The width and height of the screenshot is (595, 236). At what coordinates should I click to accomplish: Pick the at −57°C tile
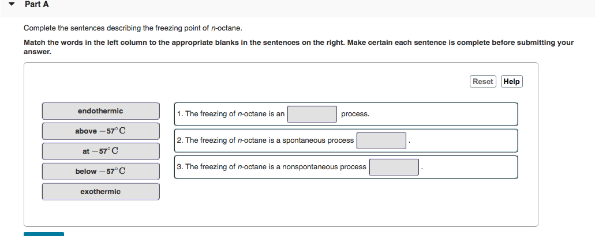(x=100, y=151)
